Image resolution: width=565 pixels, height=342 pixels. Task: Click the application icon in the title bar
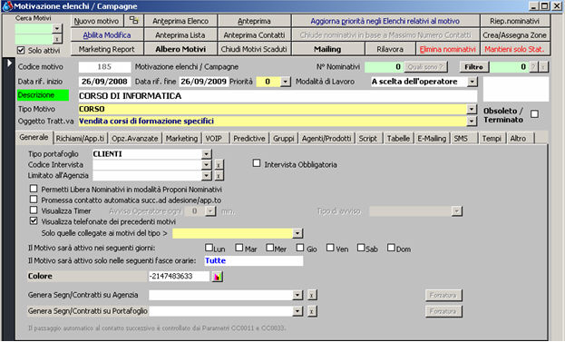[7, 6]
